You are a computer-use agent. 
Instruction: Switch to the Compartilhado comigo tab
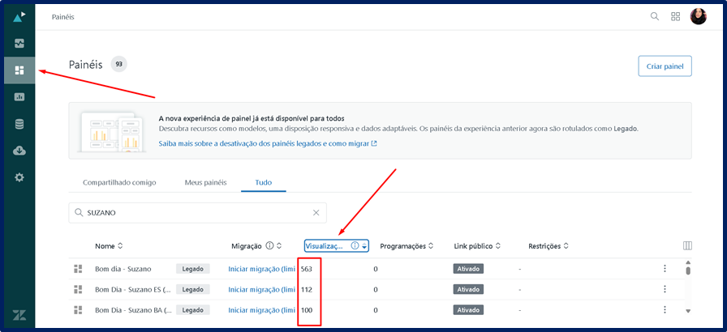(x=119, y=183)
